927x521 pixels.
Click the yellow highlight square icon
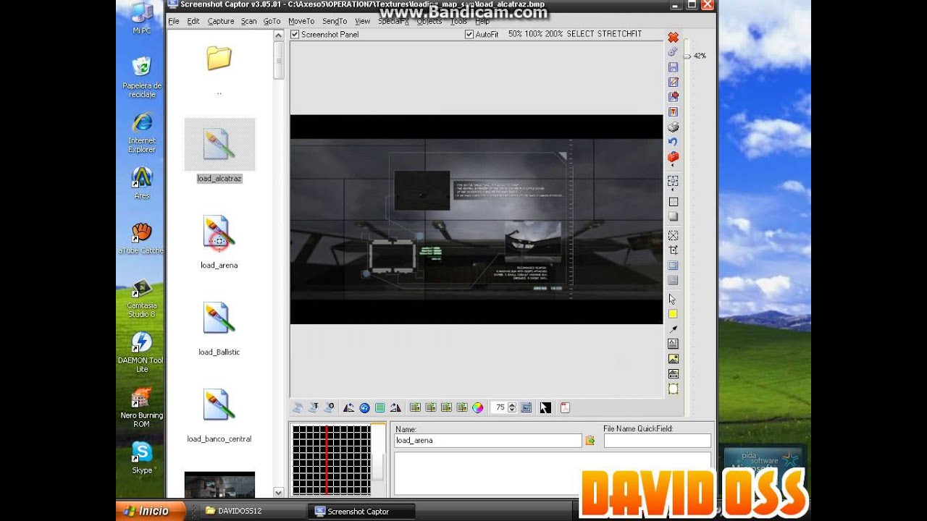pos(673,314)
